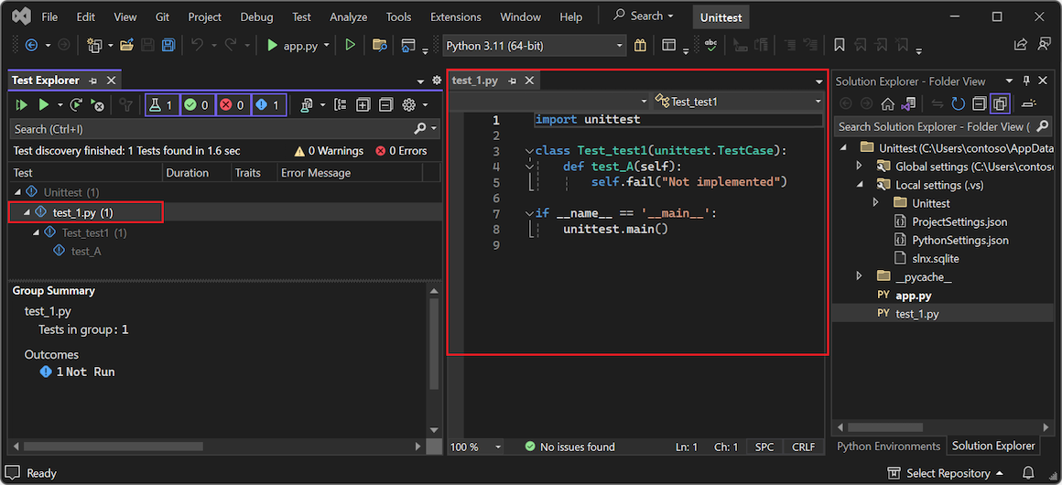Image resolution: width=1062 pixels, height=485 pixels.
Task: Click Save All icon in main toolbar
Action: click(168, 45)
